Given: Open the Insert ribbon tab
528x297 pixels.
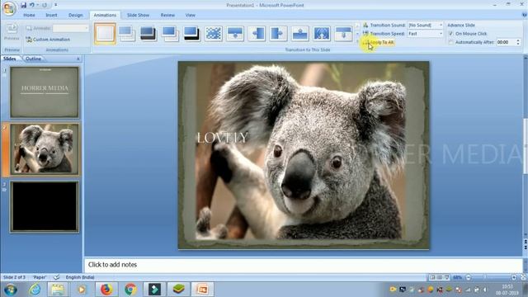Looking at the screenshot, I should coord(51,15).
